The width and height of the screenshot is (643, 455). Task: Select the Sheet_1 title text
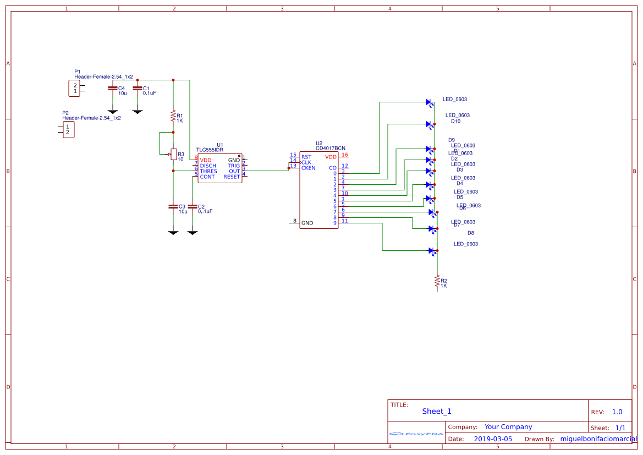(x=437, y=411)
